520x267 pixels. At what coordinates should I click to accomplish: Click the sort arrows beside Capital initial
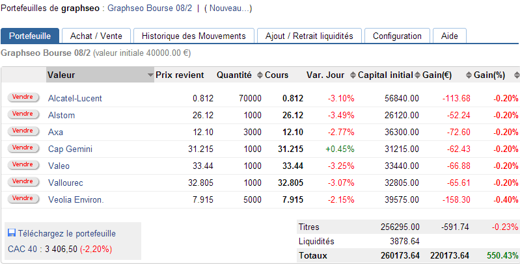(x=417, y=75)
